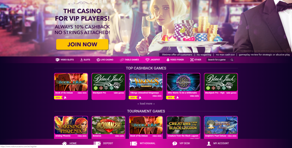
Task: Switch to the Table Games category
Action: pyautogui.click(x=129, y=60)
